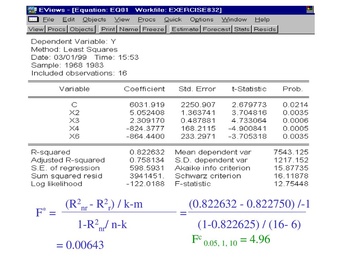
Task: Select the 'Sample: 1968 1983' line
Action: 67,65
